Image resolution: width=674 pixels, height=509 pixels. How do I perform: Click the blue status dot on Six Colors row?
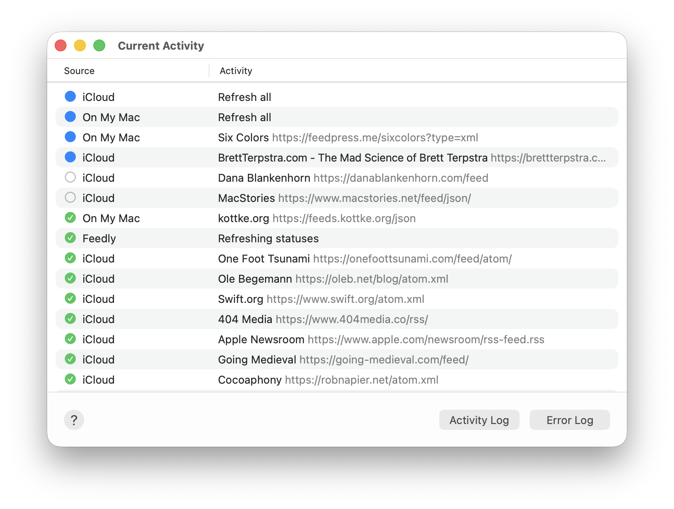(70, 137)
